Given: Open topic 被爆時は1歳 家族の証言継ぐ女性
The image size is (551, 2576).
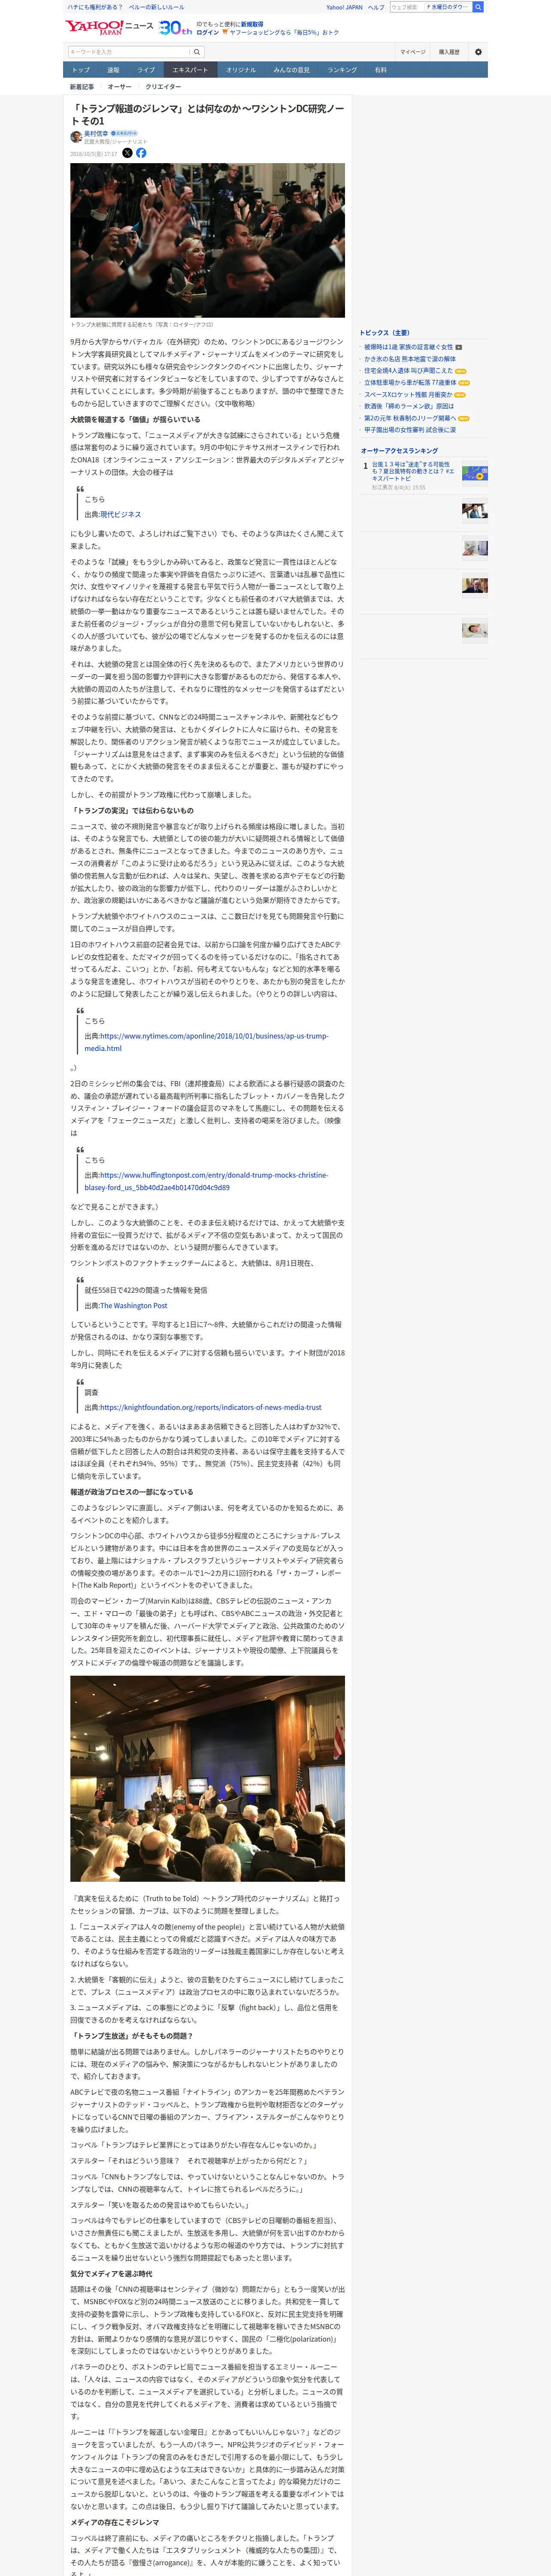Looking at the screenshot, I should [x=408, y=347].
